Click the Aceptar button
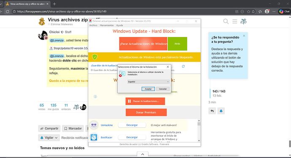Screen dimensions: 291x158 point(148,89)
